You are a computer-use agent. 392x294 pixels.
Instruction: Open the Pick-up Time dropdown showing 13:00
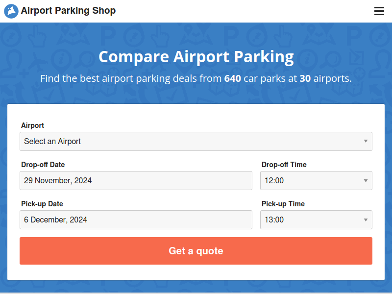[316, 220]
